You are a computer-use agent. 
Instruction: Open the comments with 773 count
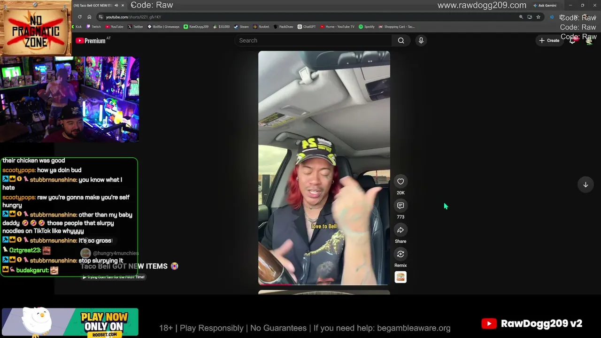click(x=401, y=206)
